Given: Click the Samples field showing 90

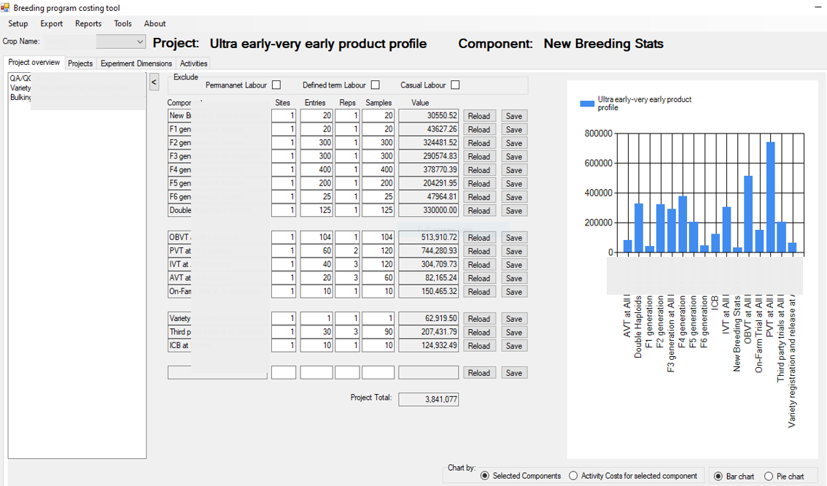Looking at the screenshot, I should [x=378, y=332].
